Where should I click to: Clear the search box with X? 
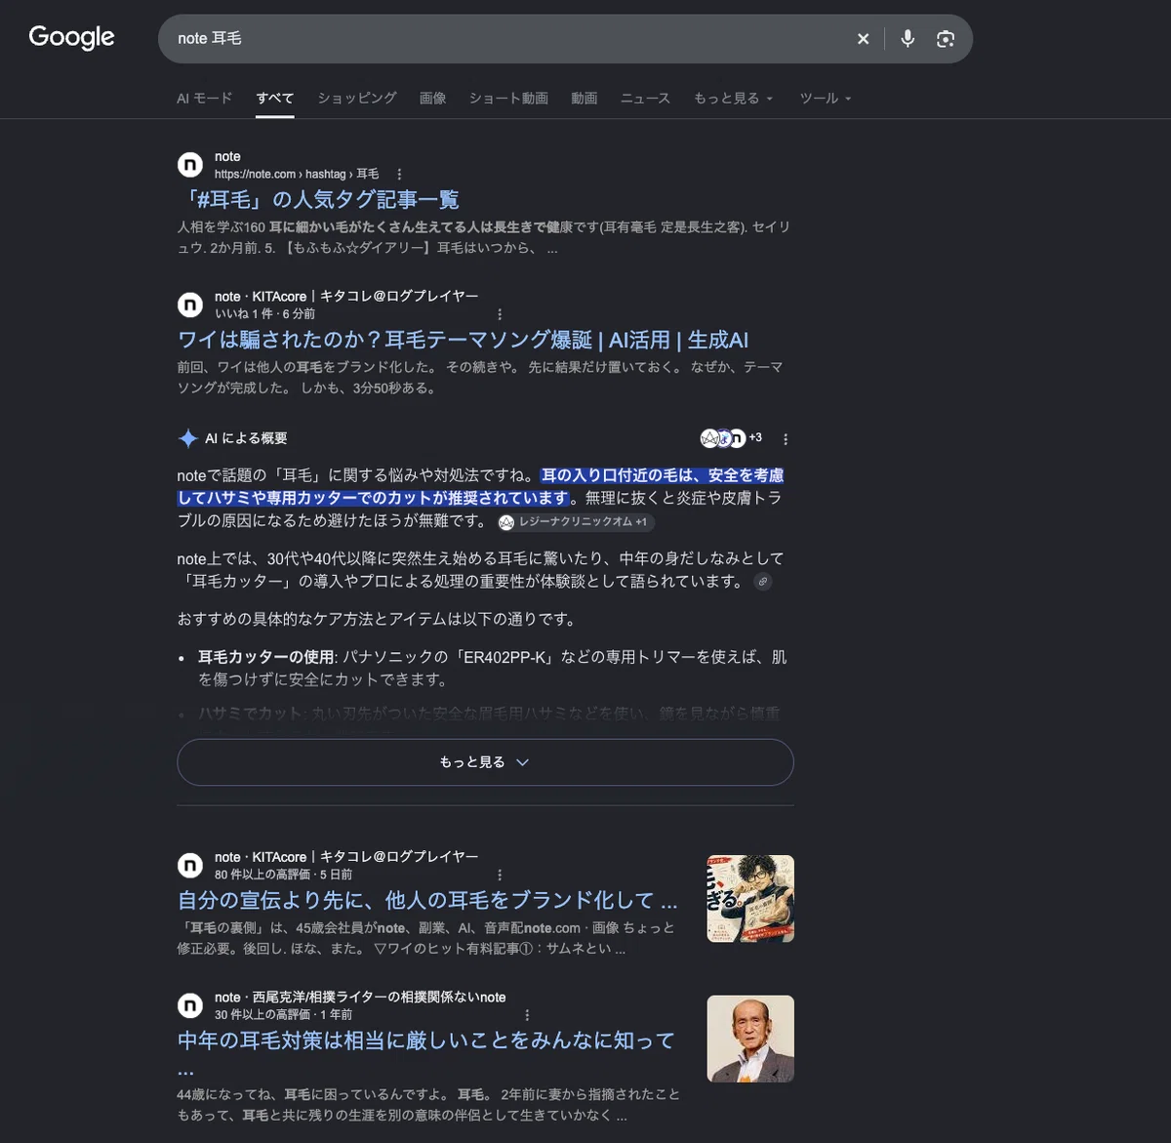click(863, 39)
